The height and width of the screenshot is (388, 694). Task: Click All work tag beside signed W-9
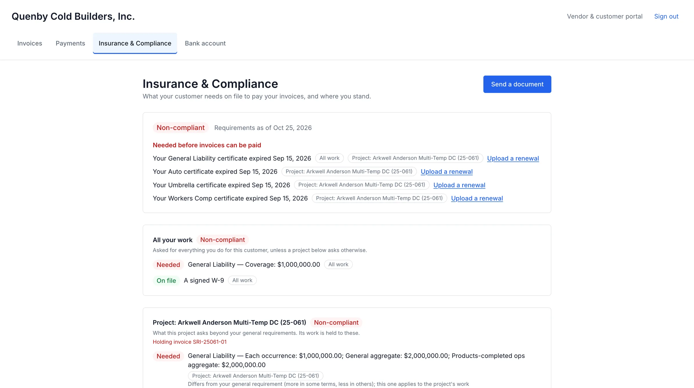pos(242,280)
